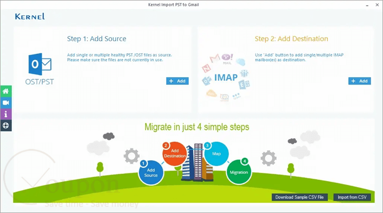Click 'Migrate in just 4 simple steps' text
Viewport: 383px width, 213px height.
[197, 127]
